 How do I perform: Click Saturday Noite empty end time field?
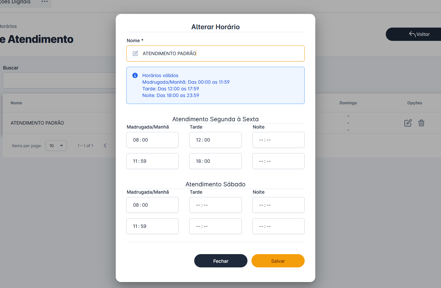[278, 226]
